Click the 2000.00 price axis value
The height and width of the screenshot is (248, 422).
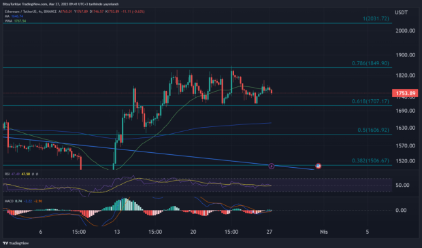(x=405, y=31)
